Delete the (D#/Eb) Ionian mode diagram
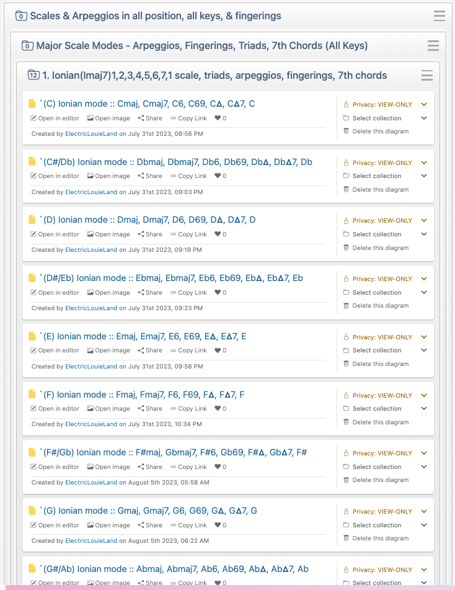Viewport: 455px width, 590px height. click(x=376, y=305)
